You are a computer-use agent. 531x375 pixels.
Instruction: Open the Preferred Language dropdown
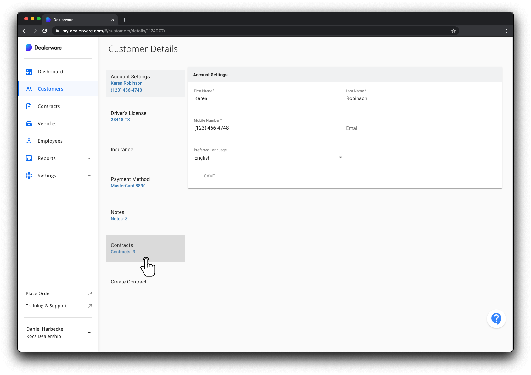pyautogui.click(x=269, y=158)
